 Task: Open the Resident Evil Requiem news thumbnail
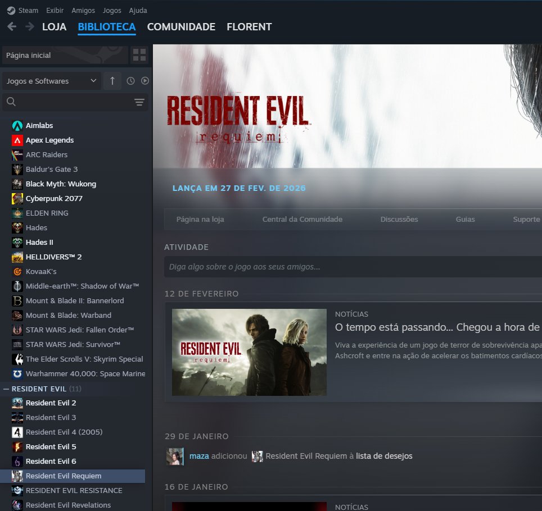coord(249,352)
